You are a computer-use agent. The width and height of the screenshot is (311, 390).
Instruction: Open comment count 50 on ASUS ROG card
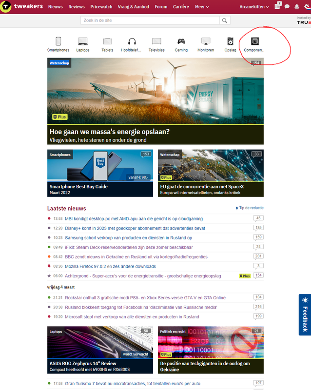click(x=146, y=331)
